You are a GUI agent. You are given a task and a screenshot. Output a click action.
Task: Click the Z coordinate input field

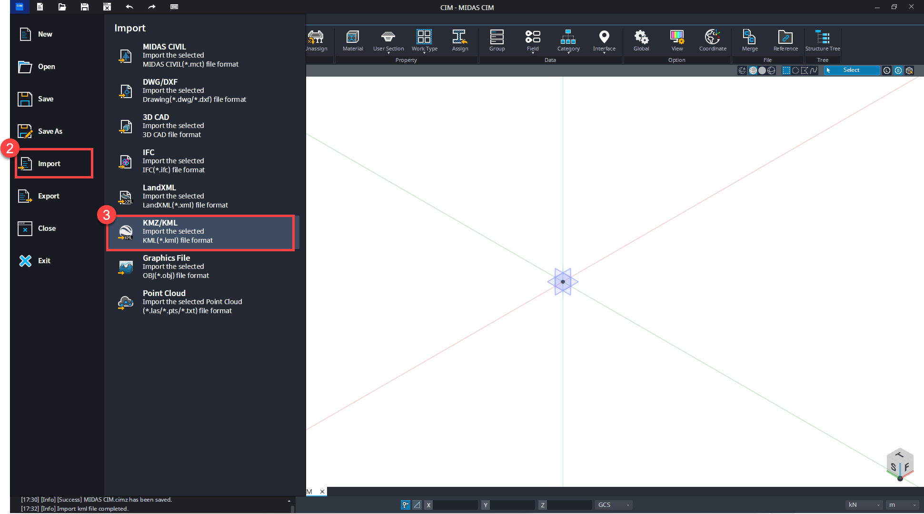pyautogui.click(x=569, y=505)
